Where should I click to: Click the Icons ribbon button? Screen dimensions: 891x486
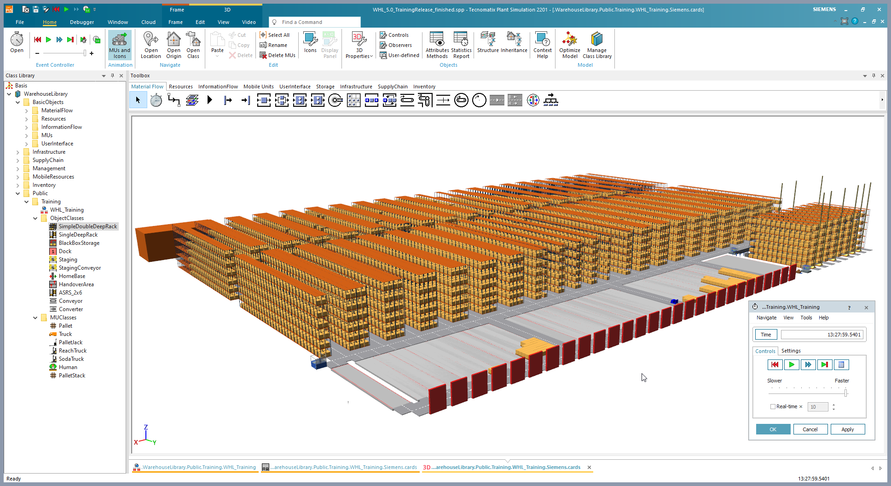pyautogui.click(x=310, y=42)
